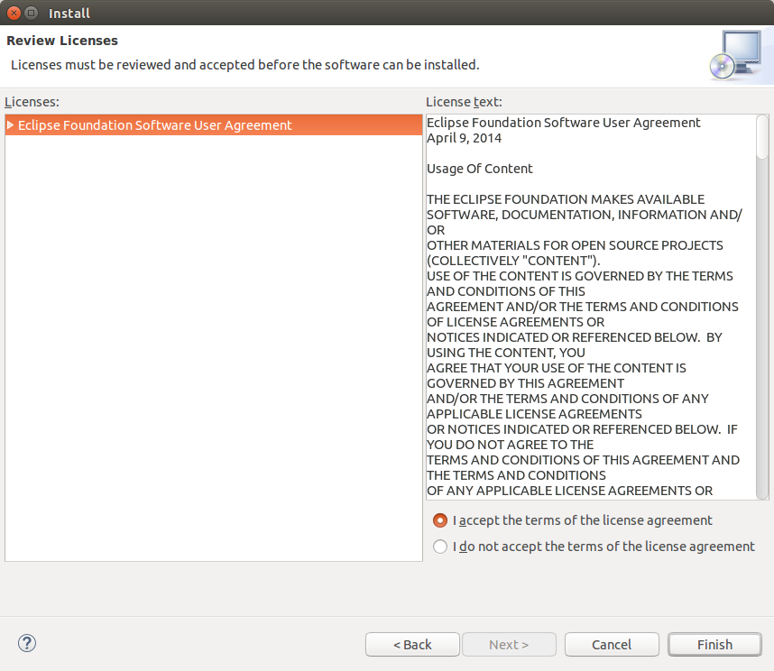Choose 'I do not accept the terms' option
The height and width of the screenshot is (671, 774).
(x=440, y=547)
